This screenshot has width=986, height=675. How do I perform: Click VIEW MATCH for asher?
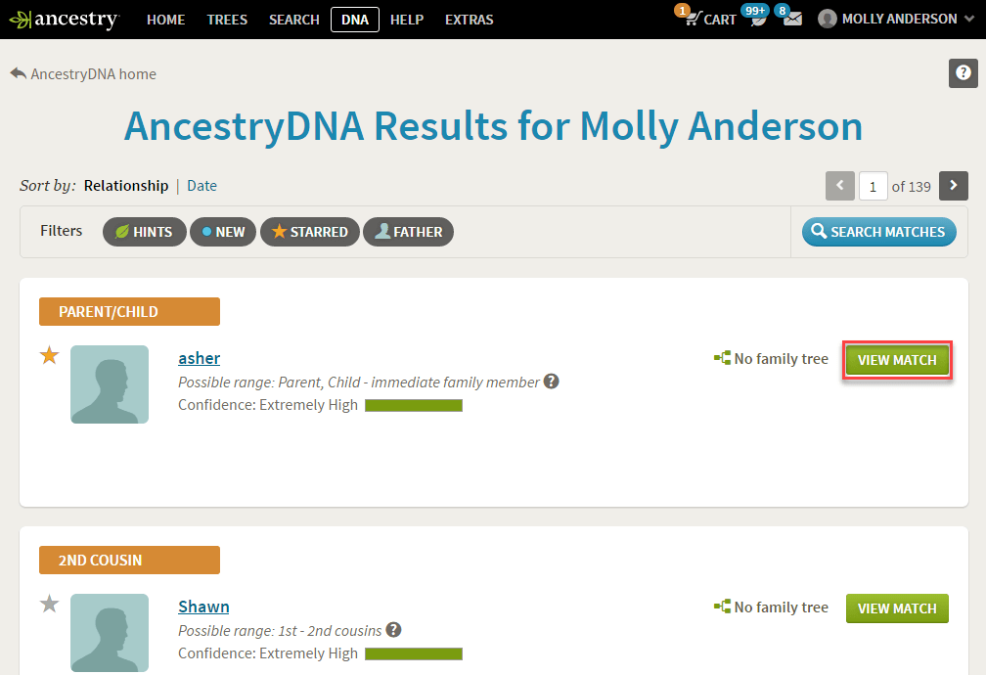[897, 359]
